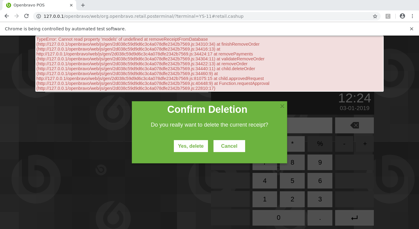Click the Confirm Deletion heading
419x229 pixels.
pyautogui.click(x=207, y=109)
